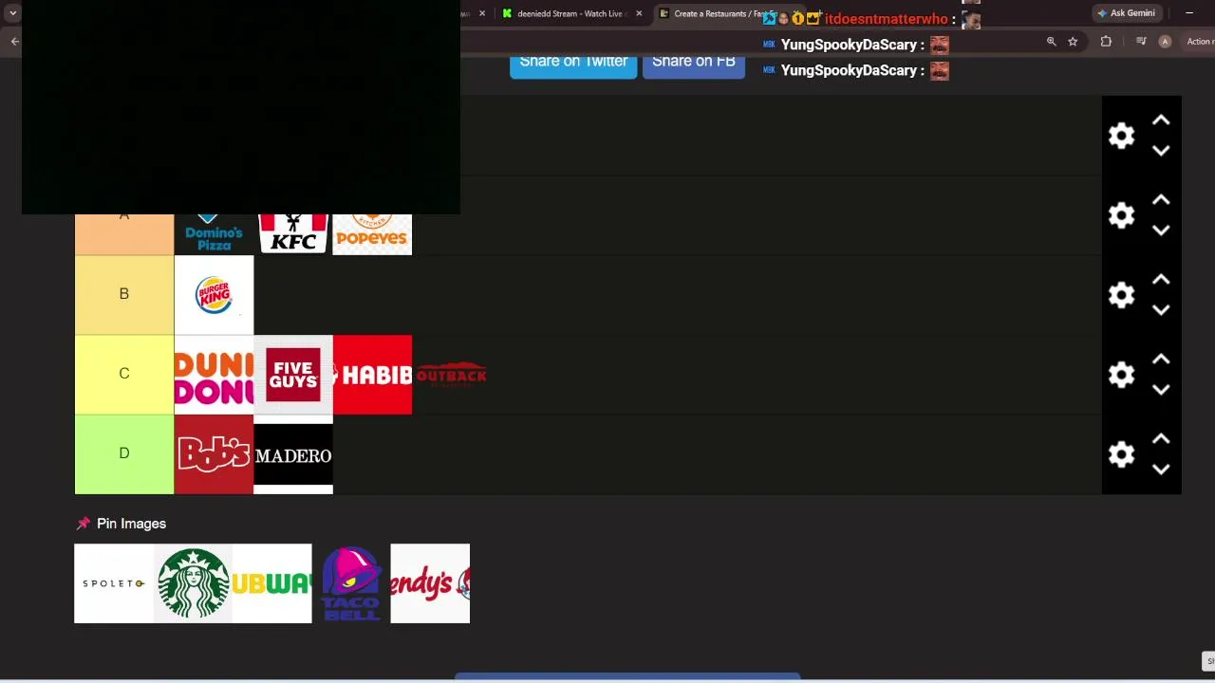The height and width of the screenshot is (683, 1215).
Task: Move tier D row down
Action: (x=1161, y=470)
